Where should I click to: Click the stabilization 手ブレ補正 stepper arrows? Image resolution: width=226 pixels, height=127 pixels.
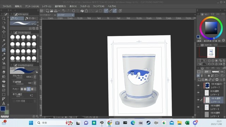[32, 95]
